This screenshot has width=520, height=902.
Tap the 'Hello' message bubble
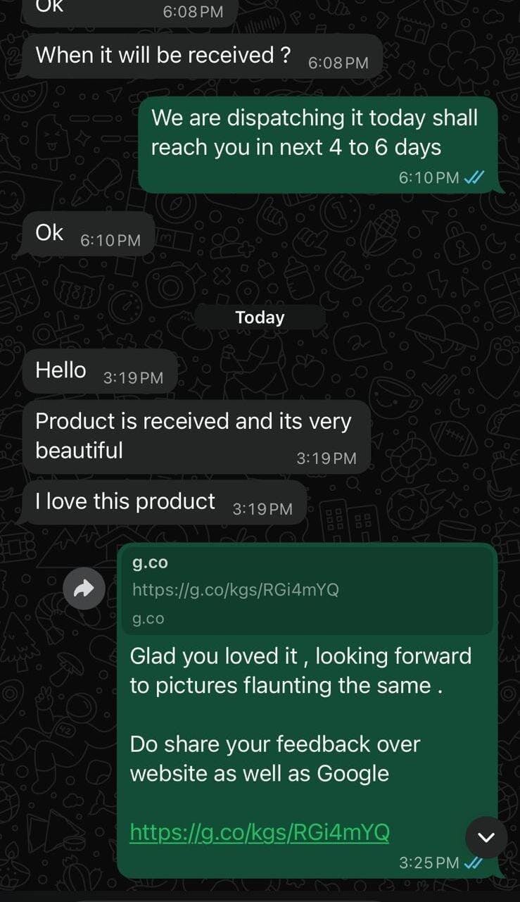coord(100,371)
